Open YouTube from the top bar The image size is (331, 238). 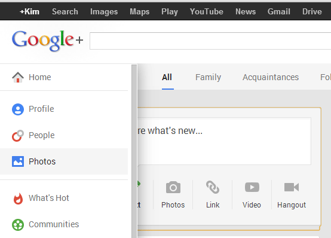pos(207,11)
